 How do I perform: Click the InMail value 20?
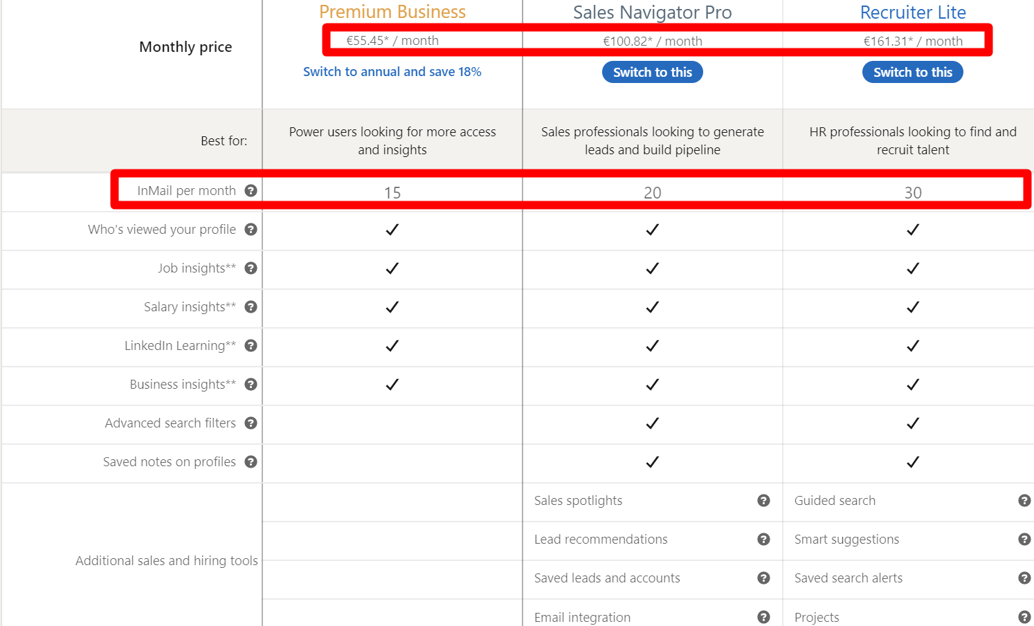[653, 192]
